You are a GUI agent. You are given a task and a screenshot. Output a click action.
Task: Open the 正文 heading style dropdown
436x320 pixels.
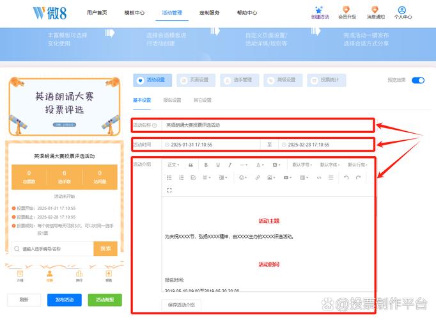(173, 165)
